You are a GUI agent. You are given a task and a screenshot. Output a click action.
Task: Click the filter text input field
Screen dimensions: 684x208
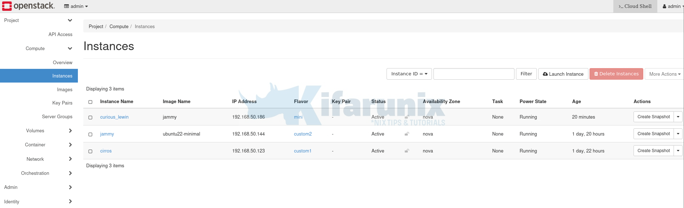pyautogui.click(x=473, y=74)
